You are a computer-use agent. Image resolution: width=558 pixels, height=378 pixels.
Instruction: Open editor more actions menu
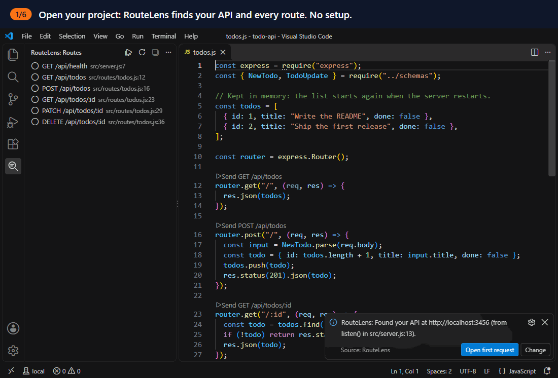point(548,52)
